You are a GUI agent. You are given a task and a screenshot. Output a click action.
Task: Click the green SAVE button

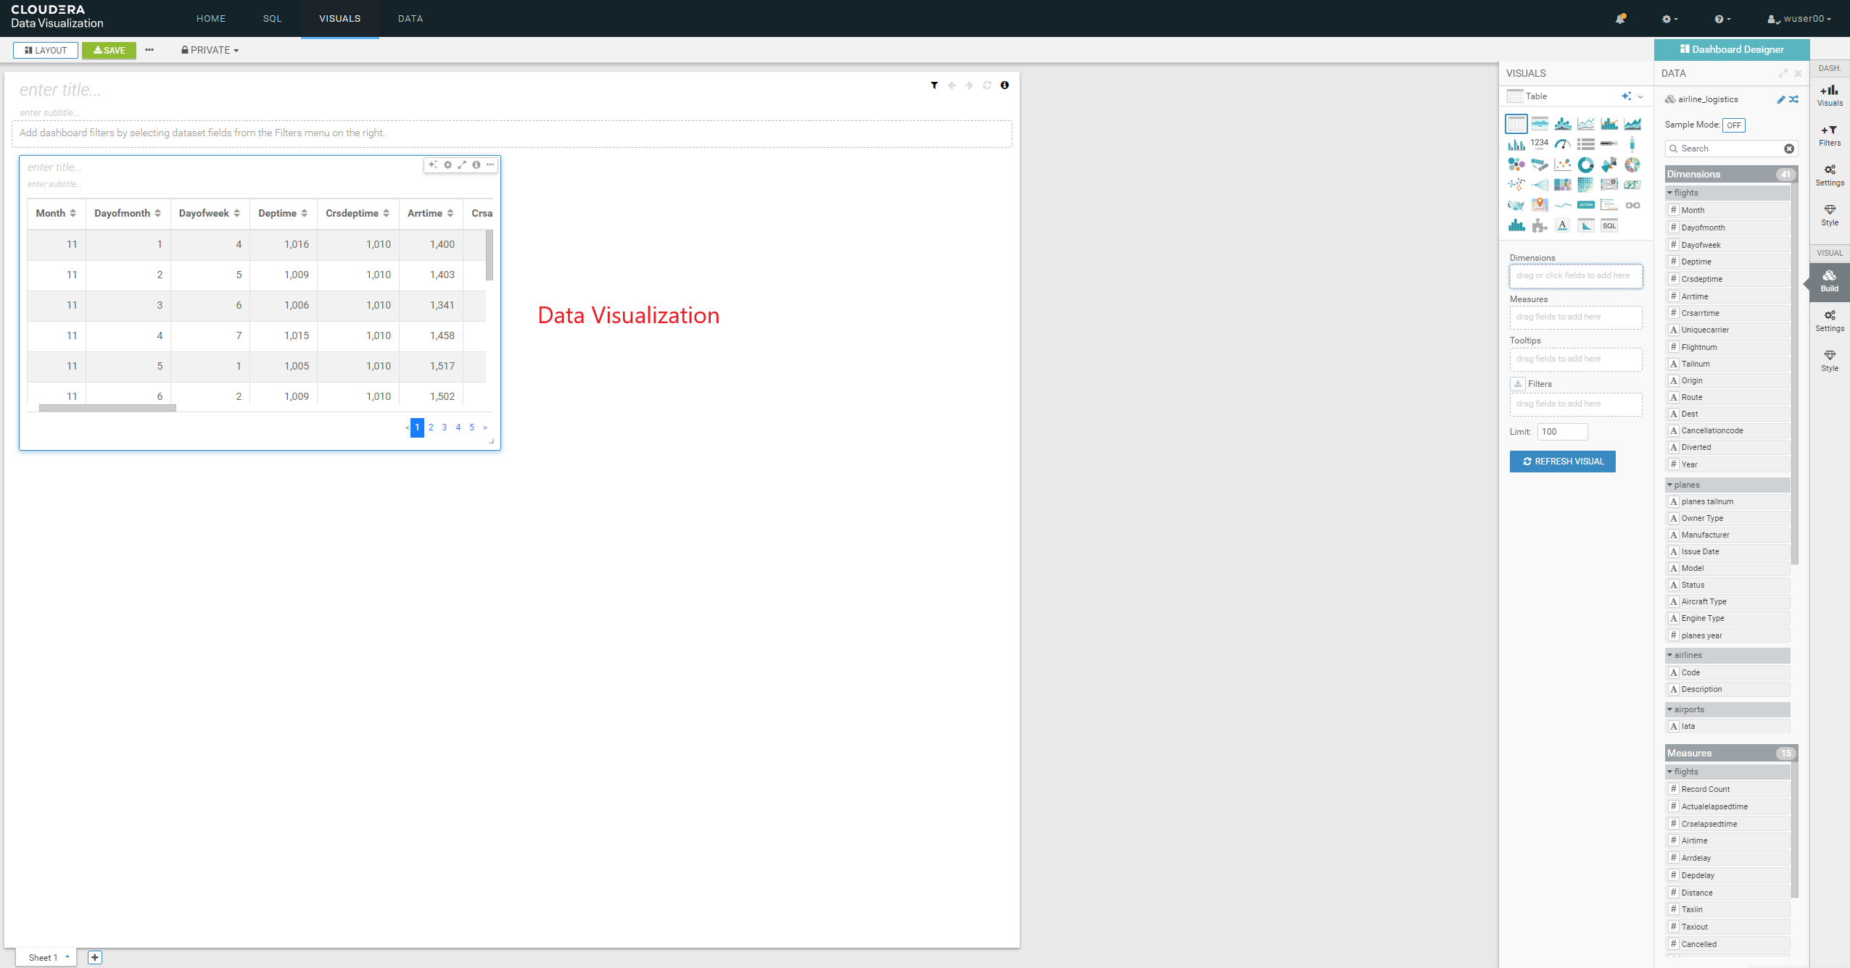coord(109,50)
